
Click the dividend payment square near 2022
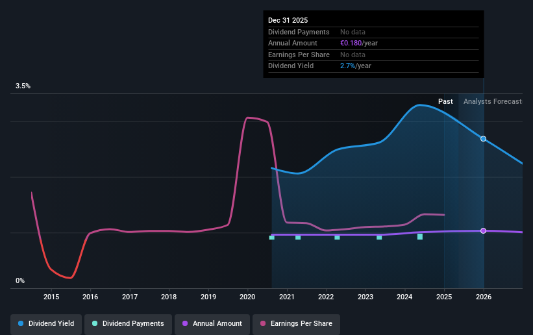337,238
